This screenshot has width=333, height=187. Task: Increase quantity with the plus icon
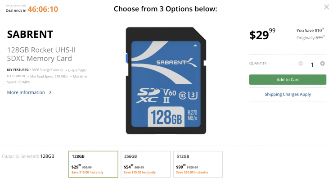[322, 64]
